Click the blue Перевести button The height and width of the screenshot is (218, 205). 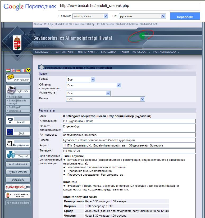185,16
